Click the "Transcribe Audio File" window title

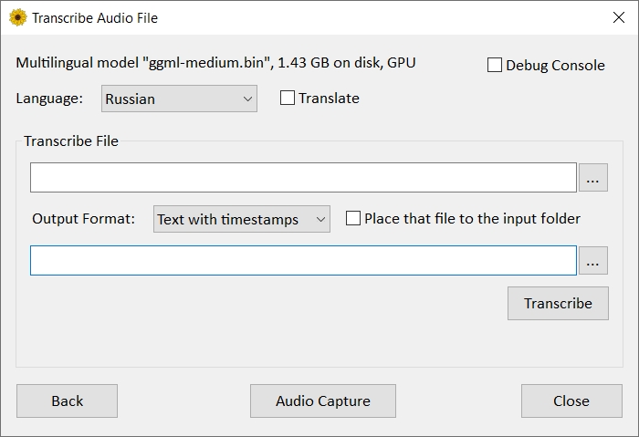(x=95, y=18)
